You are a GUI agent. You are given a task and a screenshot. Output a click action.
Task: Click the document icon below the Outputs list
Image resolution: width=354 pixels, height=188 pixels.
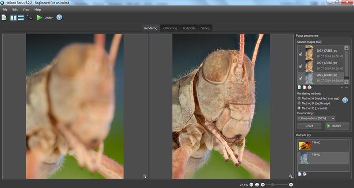pyautogui.click(x=300, y=174)
